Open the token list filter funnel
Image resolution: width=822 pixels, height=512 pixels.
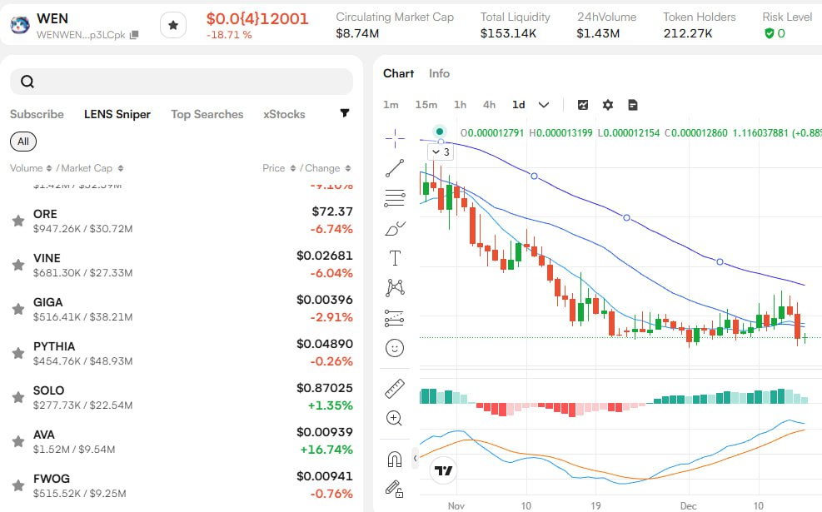tap(345, 112)
